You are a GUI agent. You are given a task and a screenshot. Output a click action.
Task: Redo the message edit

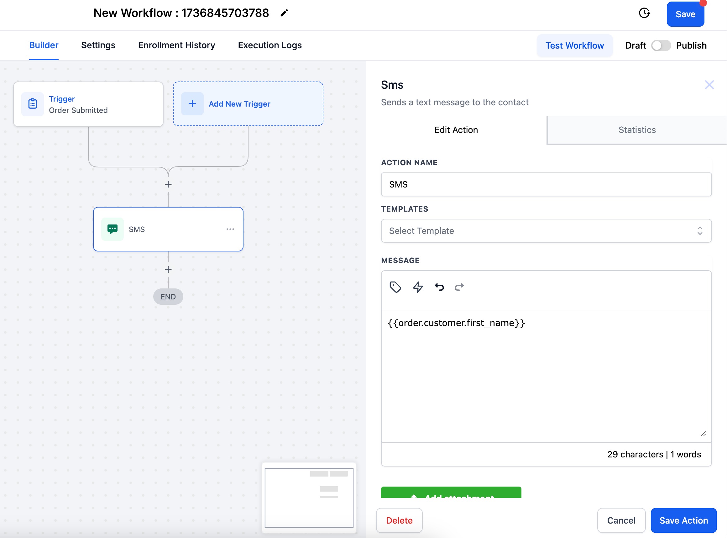[x=459, y=287]
